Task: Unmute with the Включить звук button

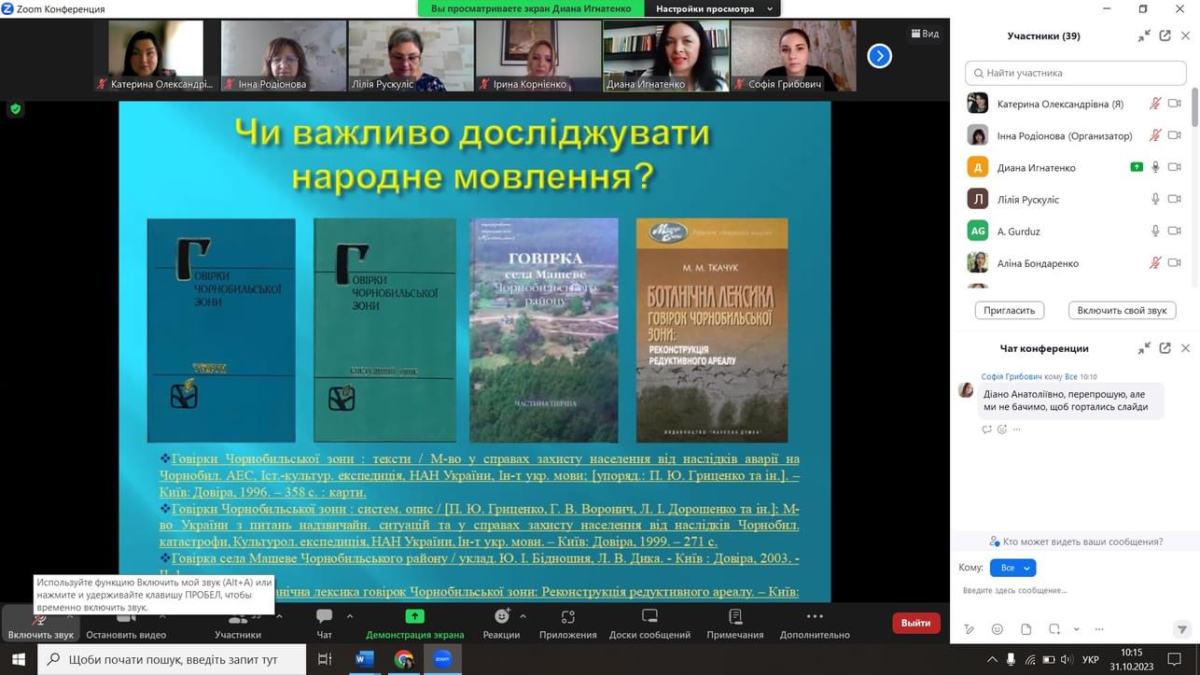Action: click(x=40, y=624)
